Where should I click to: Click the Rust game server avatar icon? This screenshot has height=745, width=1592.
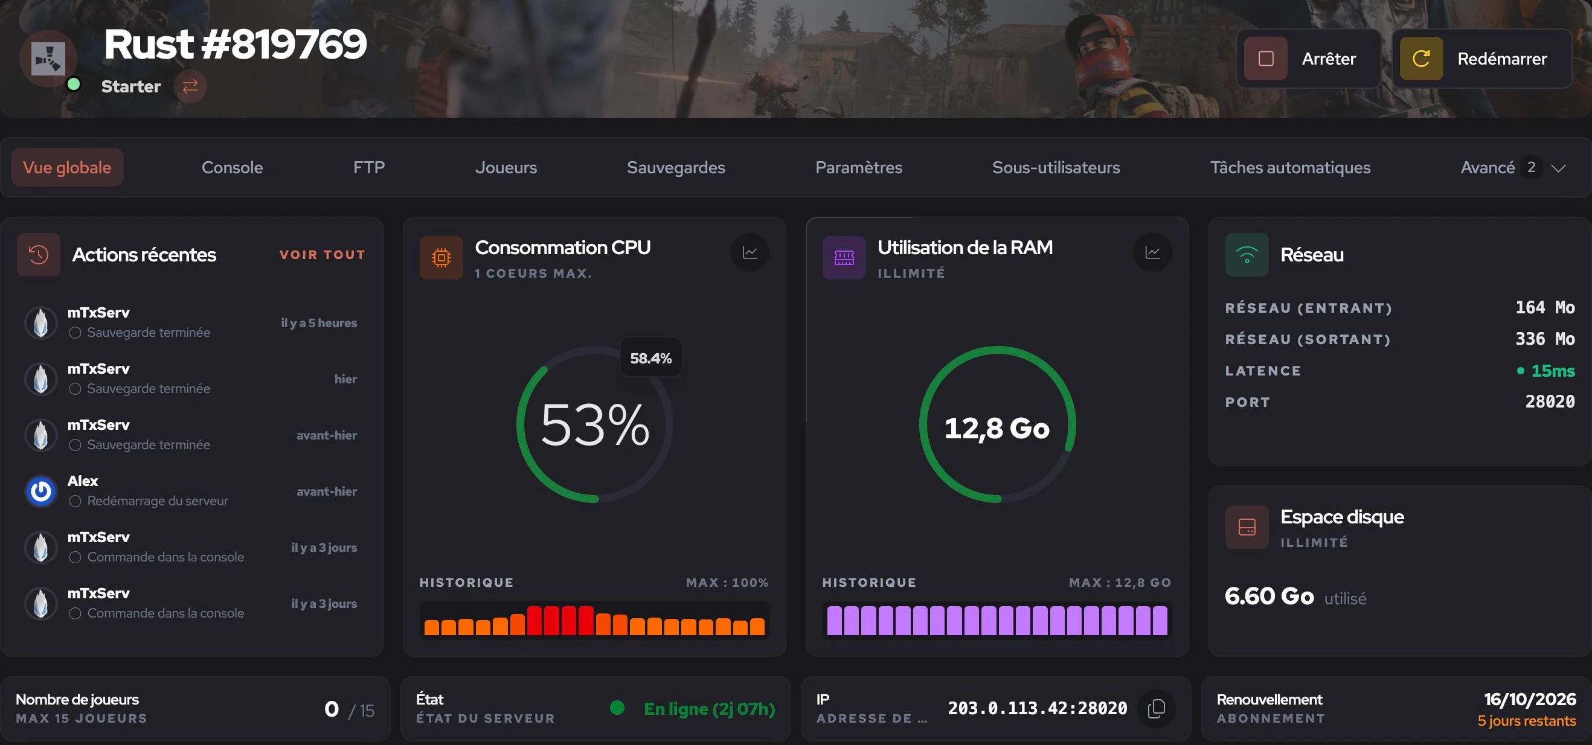(x=48, y=59)
